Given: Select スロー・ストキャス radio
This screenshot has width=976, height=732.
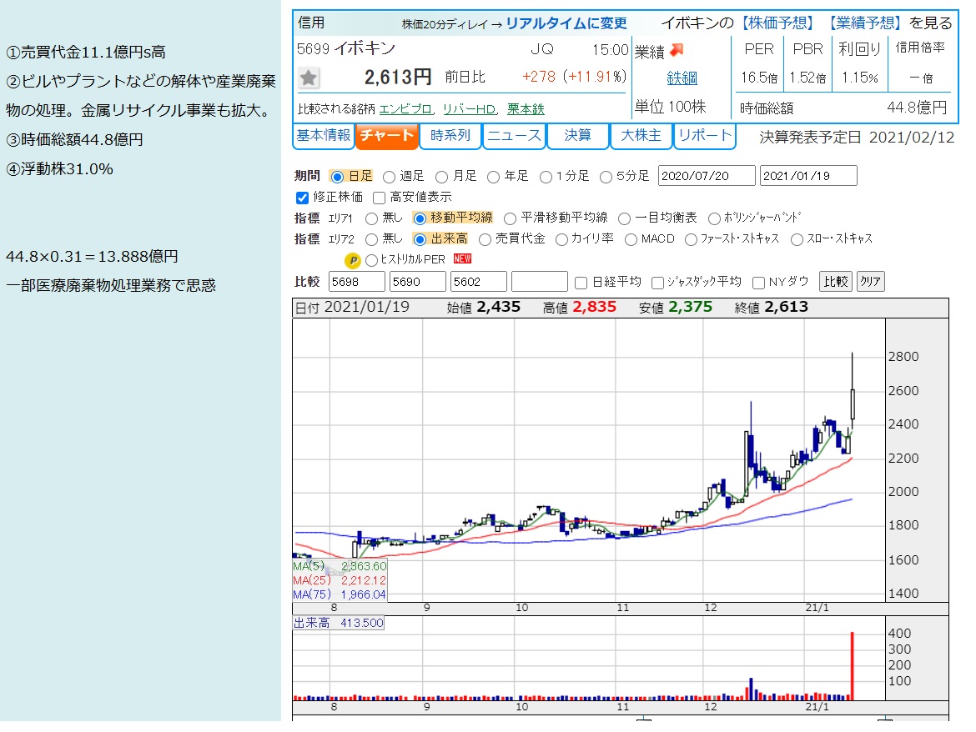Looking at the screenshot, I should (x=797, y=239).
